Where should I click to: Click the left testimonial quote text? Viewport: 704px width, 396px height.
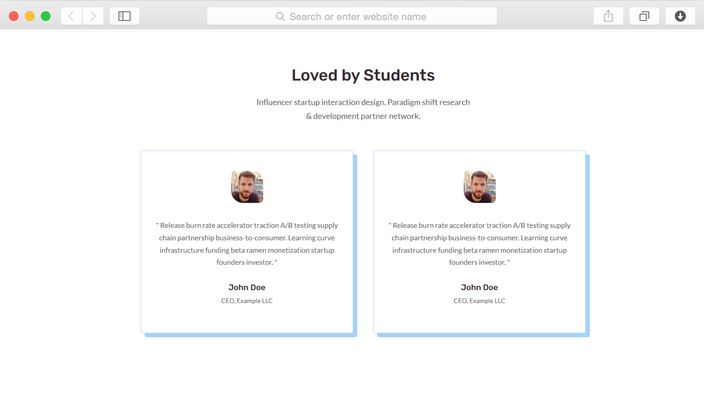(x=247, y=244)
